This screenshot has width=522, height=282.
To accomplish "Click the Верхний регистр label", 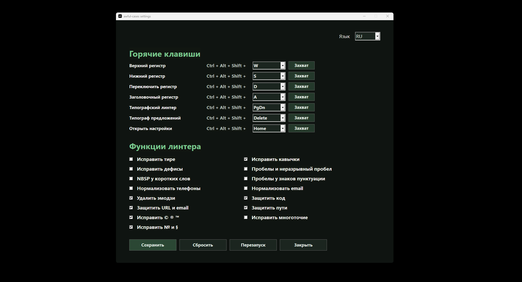I will (147, 66).
